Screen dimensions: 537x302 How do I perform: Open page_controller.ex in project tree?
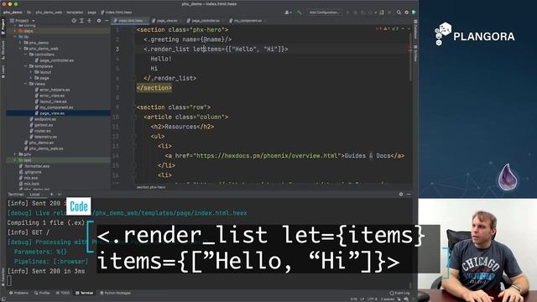point(56,60)
